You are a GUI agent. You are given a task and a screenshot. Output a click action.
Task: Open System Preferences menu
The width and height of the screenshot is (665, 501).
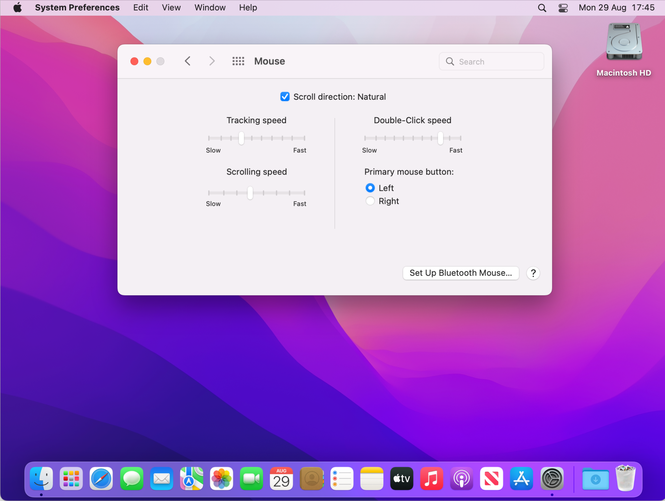point(77,8)
